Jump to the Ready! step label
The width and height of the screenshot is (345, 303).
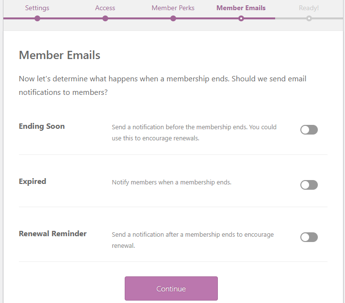tap(309, 8)
